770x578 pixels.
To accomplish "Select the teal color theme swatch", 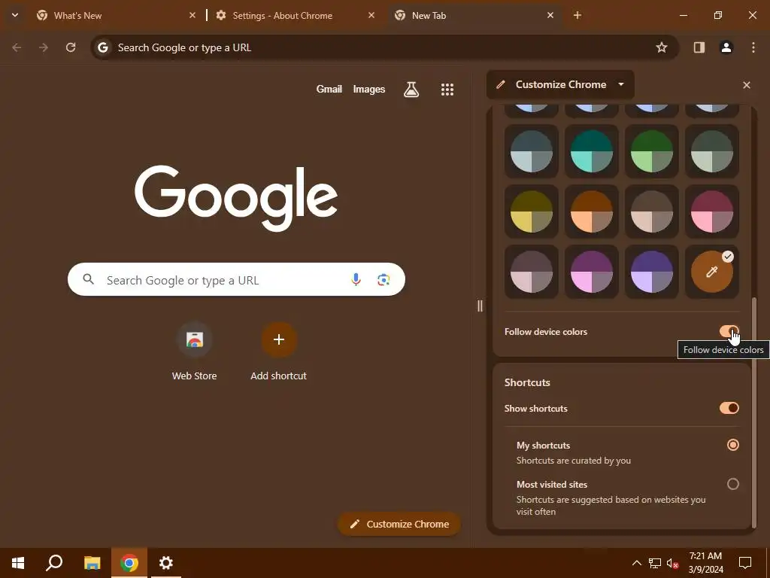I will pyautogui.click(x=591, y=151).
